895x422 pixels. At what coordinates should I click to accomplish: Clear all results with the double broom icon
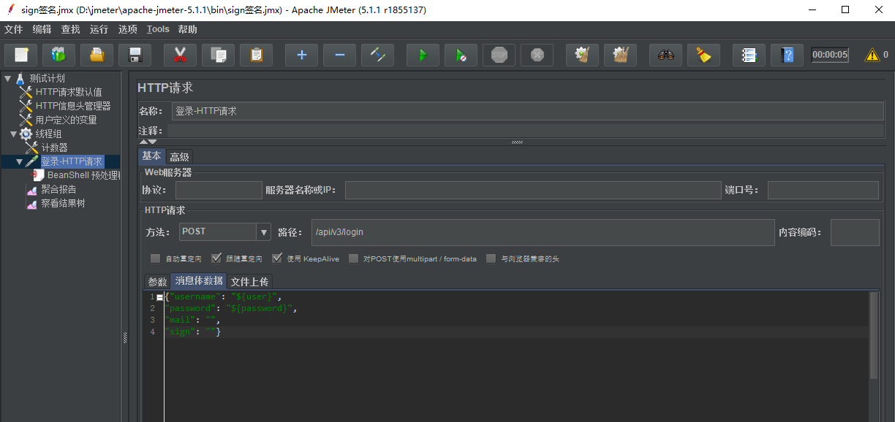[620, 55]
